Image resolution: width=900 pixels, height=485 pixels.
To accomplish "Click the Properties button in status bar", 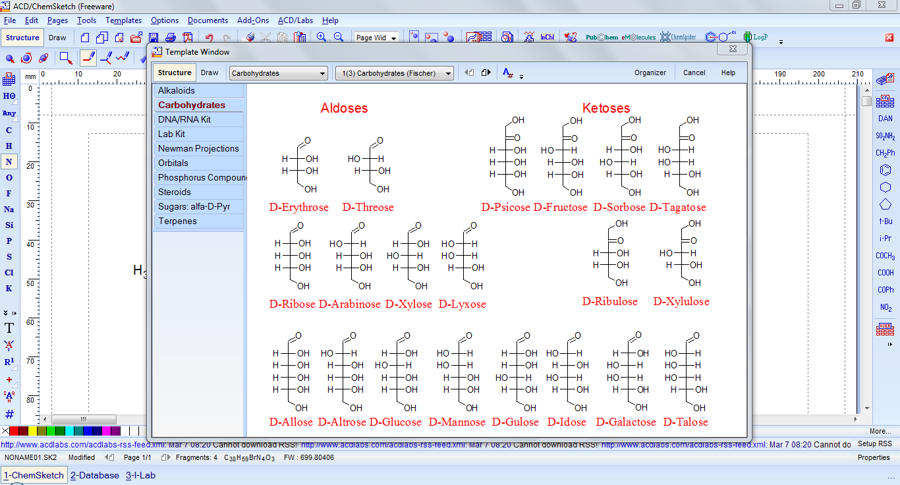I will [x=874, y=457].
